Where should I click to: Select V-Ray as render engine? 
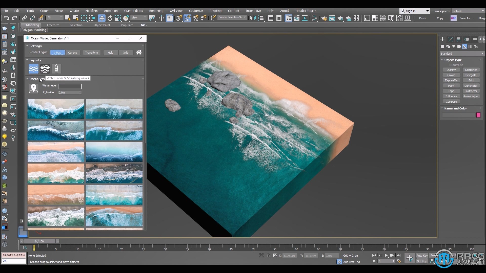coord(57,52)
